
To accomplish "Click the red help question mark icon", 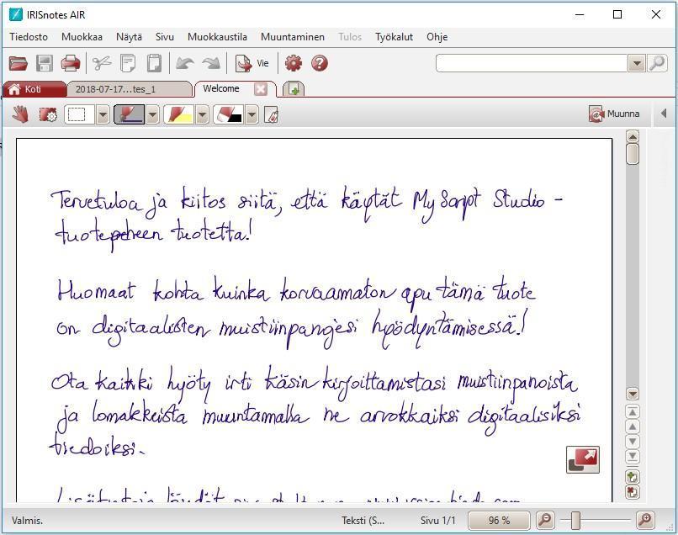I will pyautogui.click(x=320, y=63).
